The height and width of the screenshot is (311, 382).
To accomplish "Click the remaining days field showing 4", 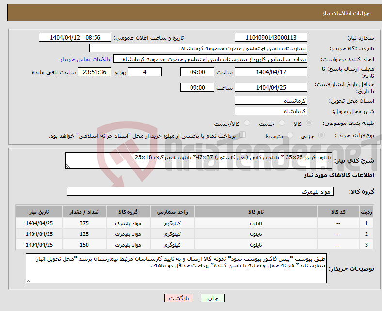I will (145, 72).
